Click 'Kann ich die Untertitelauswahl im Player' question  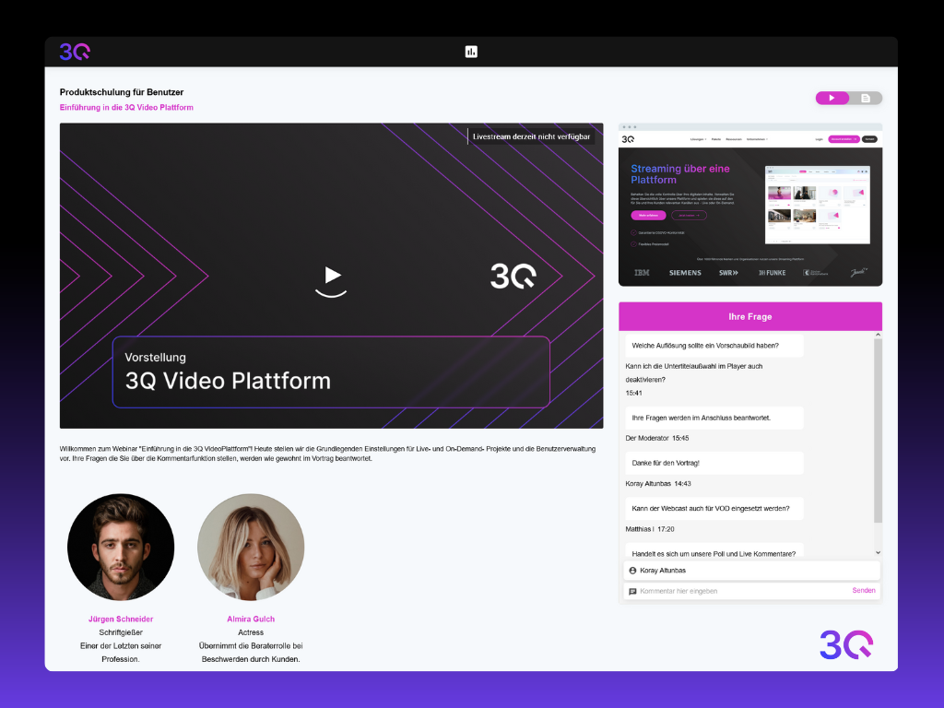[x=694, y=372]
